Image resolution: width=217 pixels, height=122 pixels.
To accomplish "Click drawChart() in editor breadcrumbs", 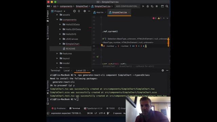I will coord(125,66).
